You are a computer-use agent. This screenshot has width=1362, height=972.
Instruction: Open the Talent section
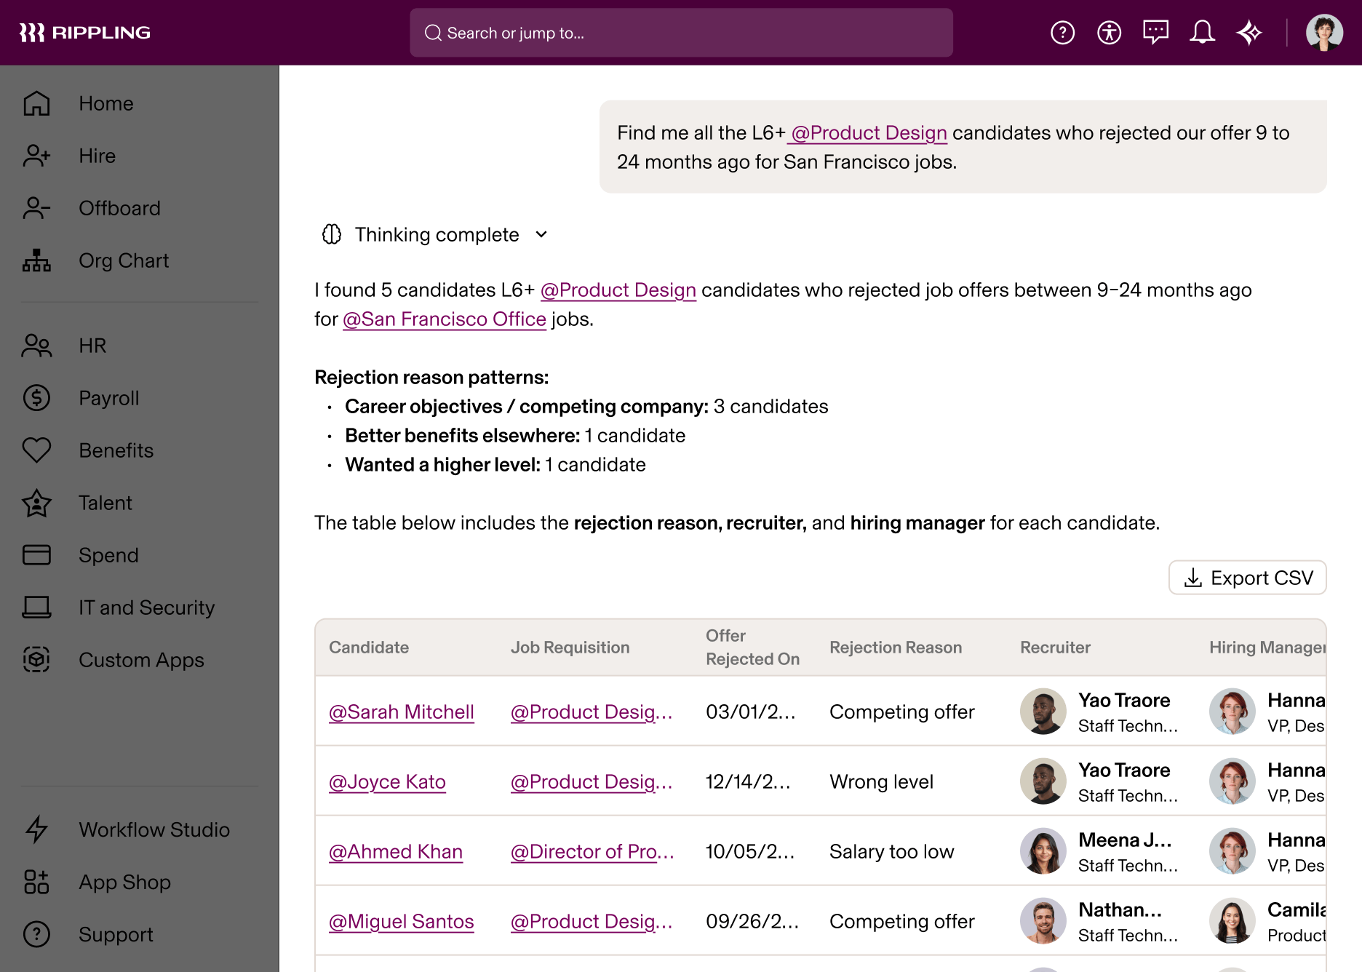coord(105,503)
